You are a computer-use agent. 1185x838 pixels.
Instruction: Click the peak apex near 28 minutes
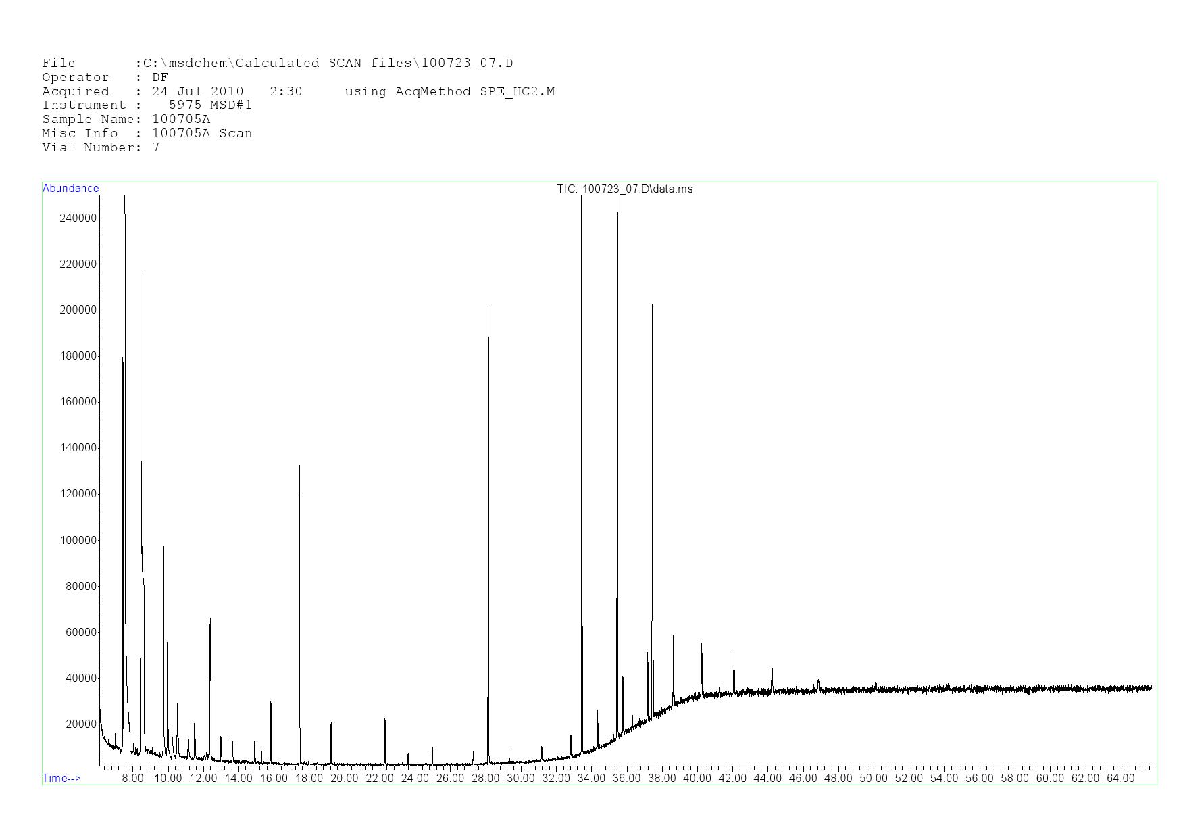(488, 307)
